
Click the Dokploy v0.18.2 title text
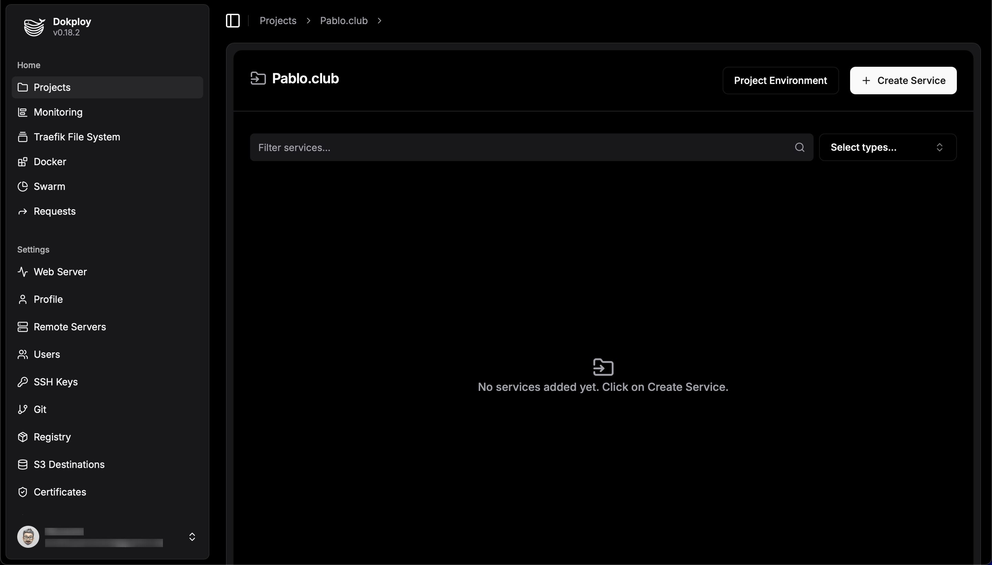[72, 27]
